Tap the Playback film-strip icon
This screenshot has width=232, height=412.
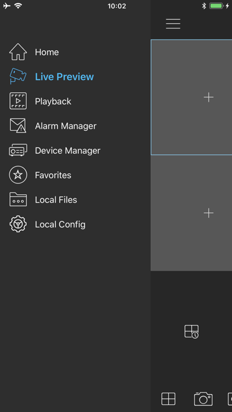click(x=18, y=101)
